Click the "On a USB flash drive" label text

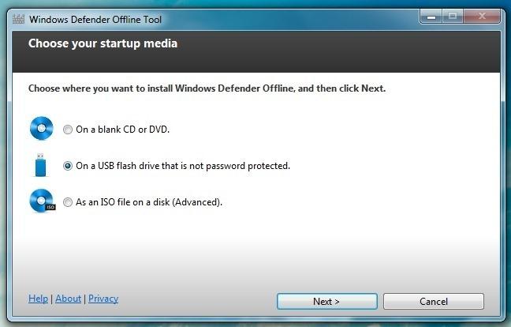183,166
